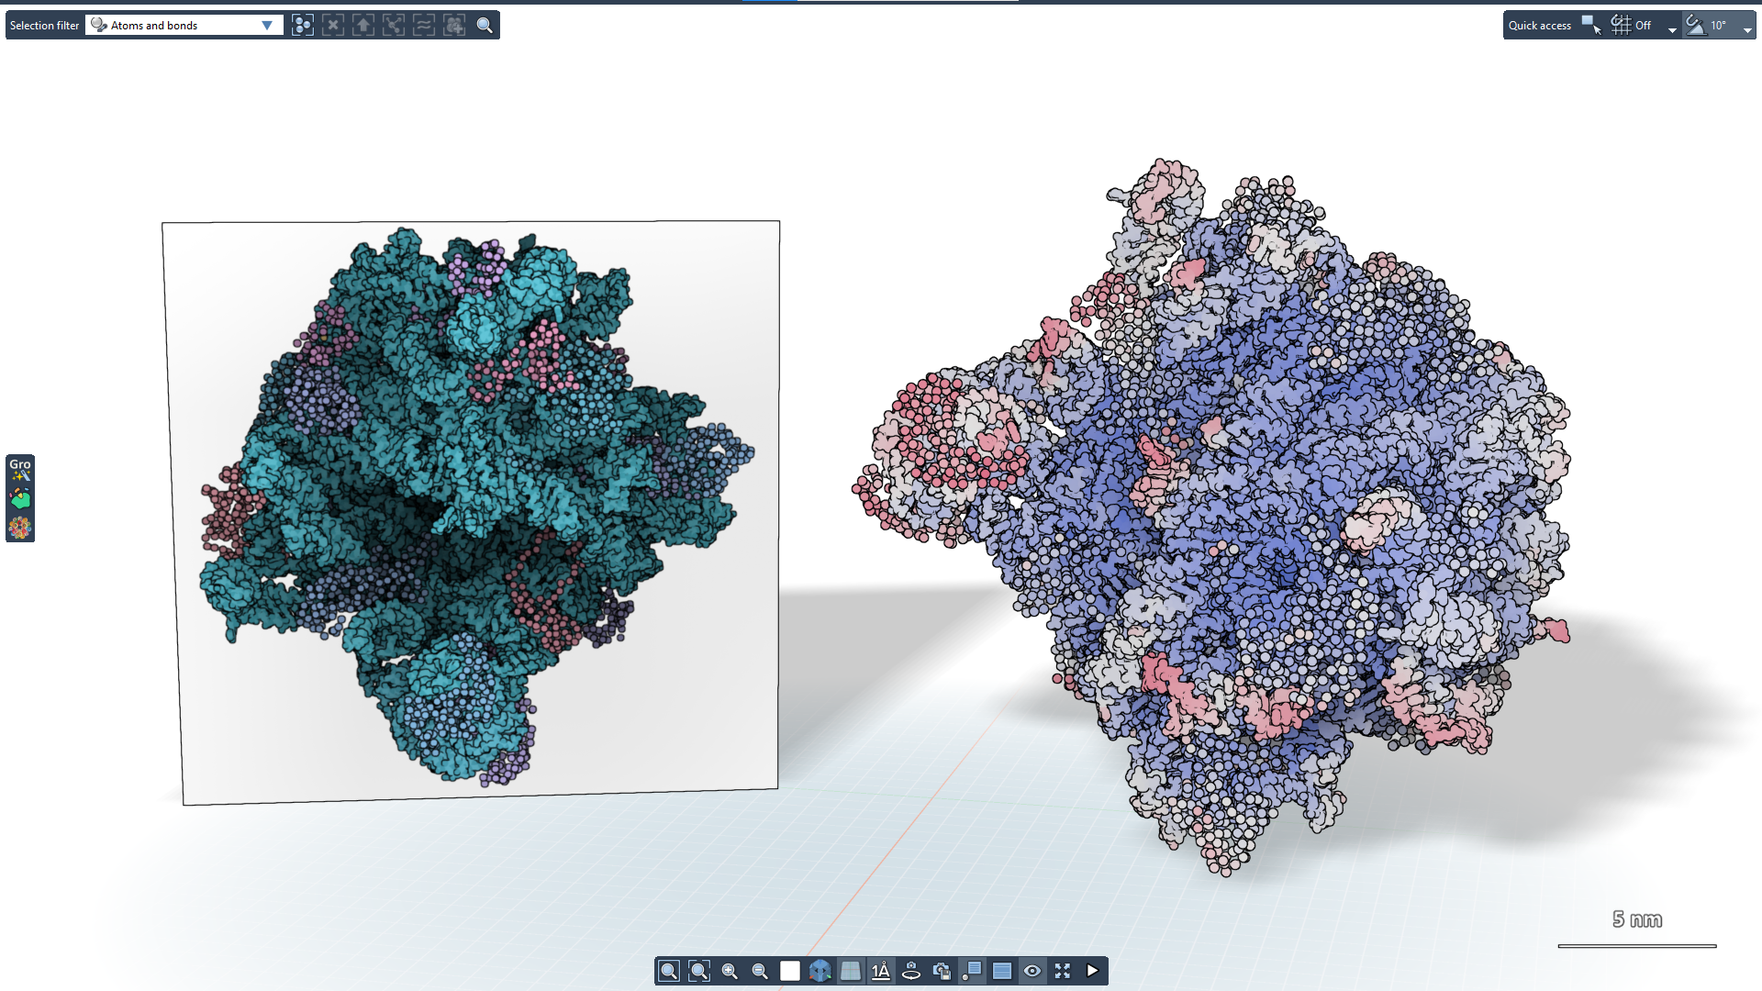Click the zoom out button
Screen dimensions: 1762x991
tap(760, 971)
